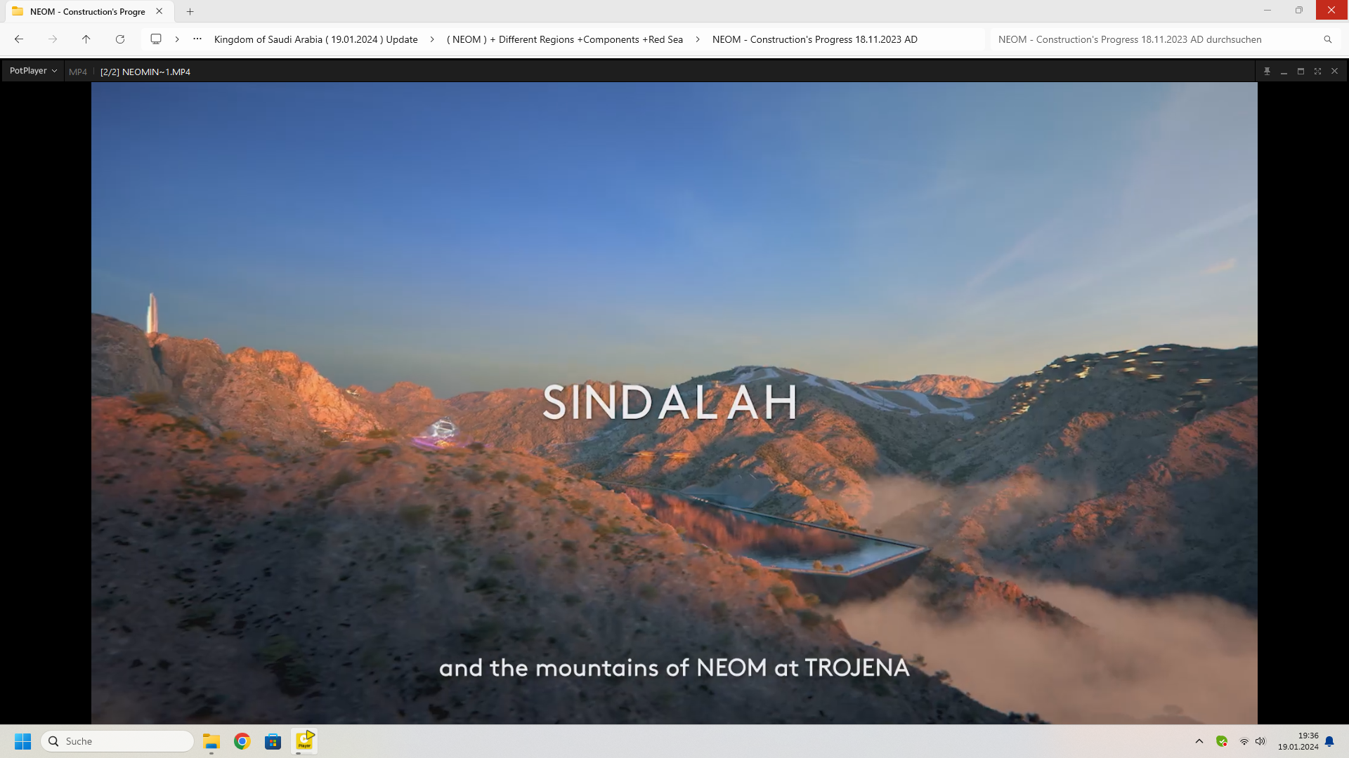Open volume control in tray
Screen dimensions: 1349x758
[x=1260, y=741]
